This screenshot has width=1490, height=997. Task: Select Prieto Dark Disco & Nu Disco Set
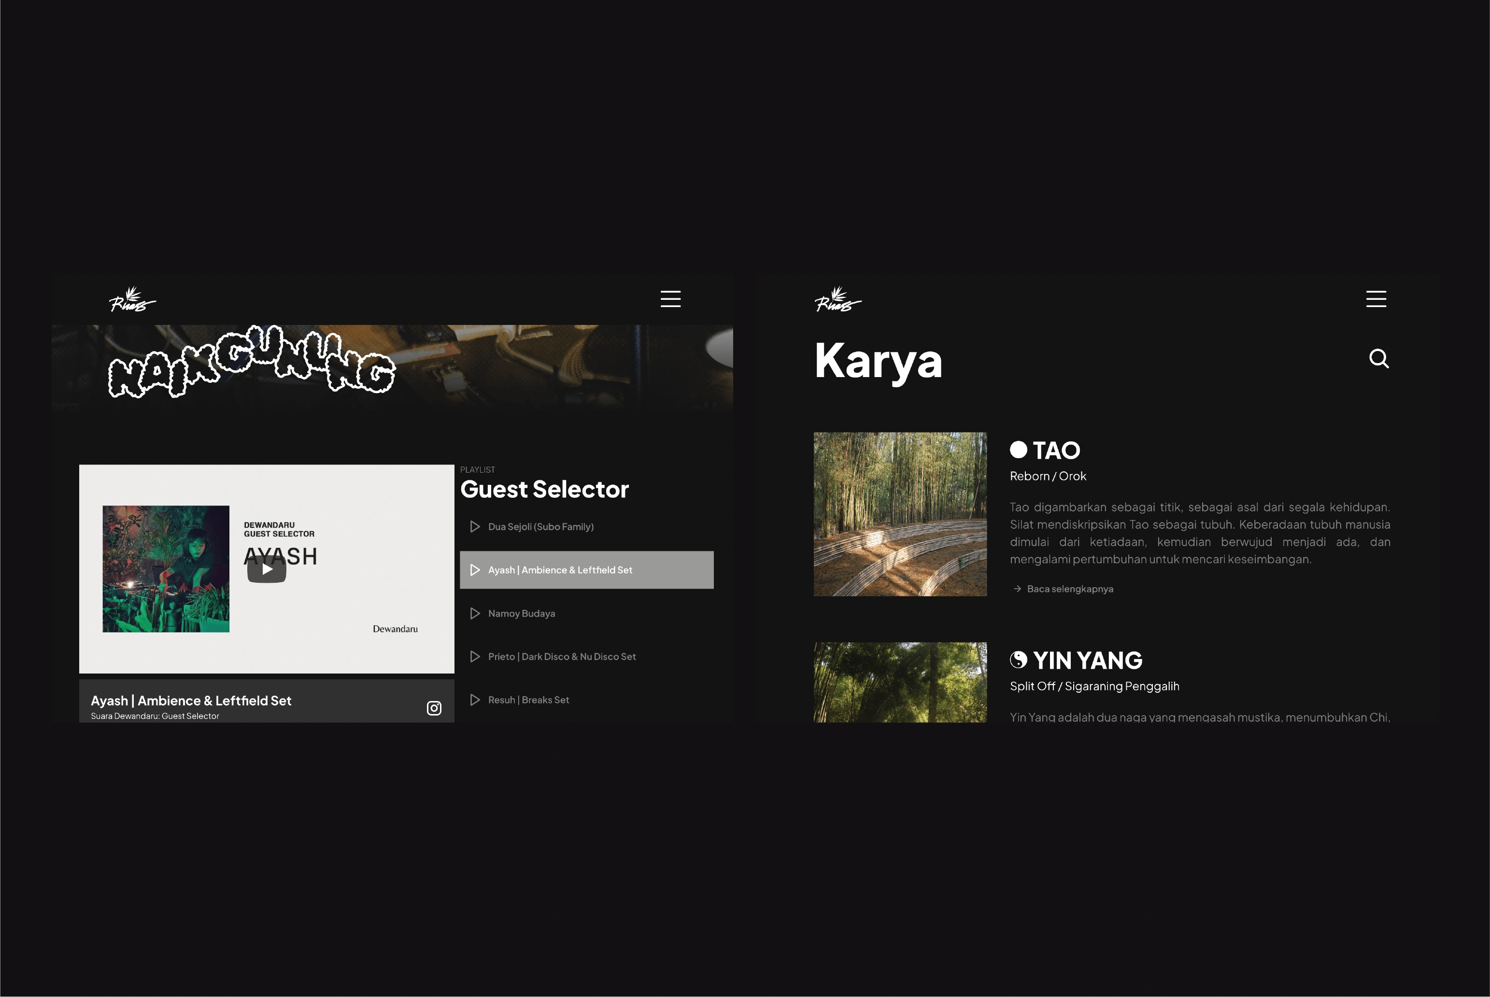tap(562, 656)
